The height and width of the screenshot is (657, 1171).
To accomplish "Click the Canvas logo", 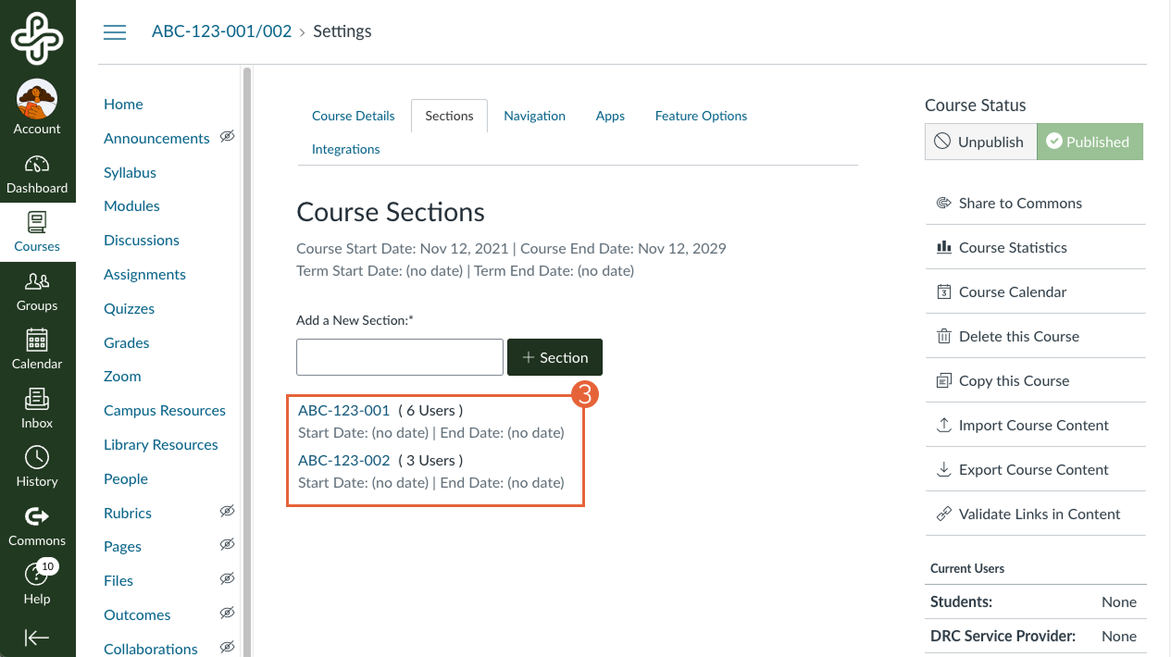I will tap(37, 37).
